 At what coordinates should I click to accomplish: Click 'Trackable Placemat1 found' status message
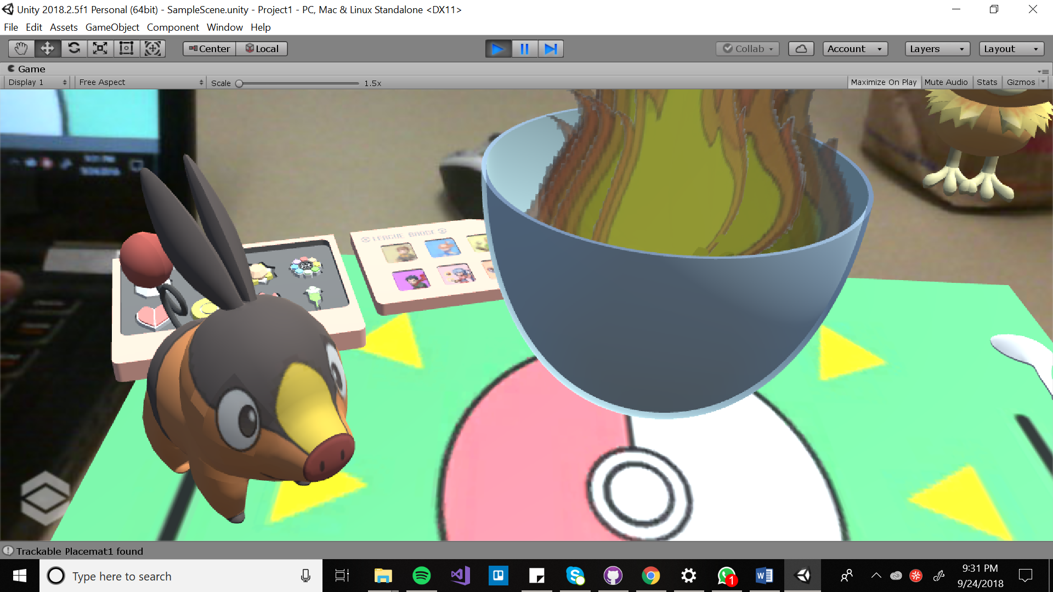80,551
